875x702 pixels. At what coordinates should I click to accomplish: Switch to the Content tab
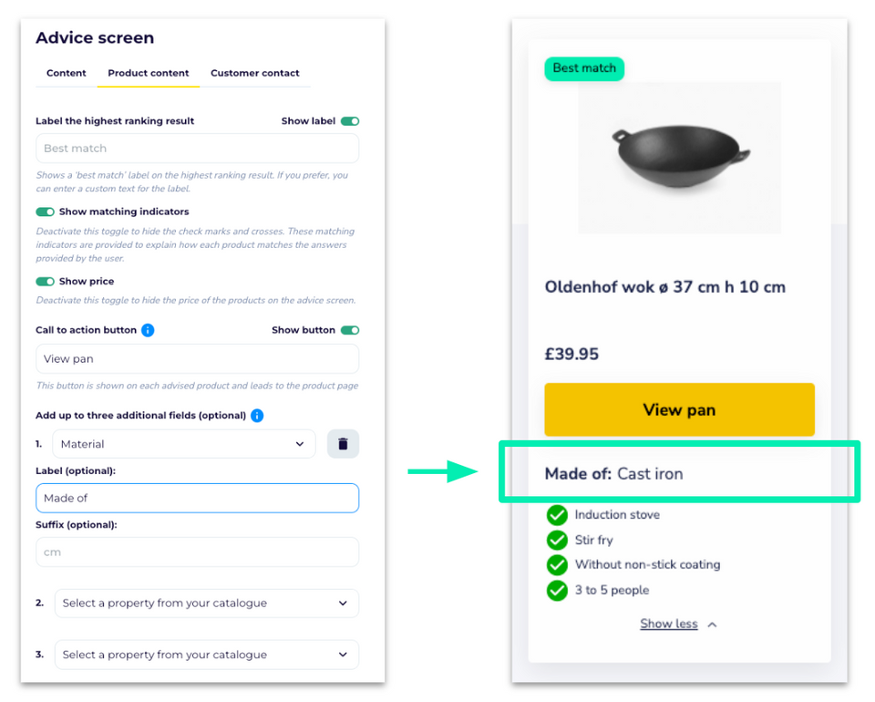(67, 73)
